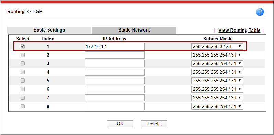Open the Subnet Mask dropdown for index 4
The height and width of the screenshot is (135, 274).
(x=217, y=72)
